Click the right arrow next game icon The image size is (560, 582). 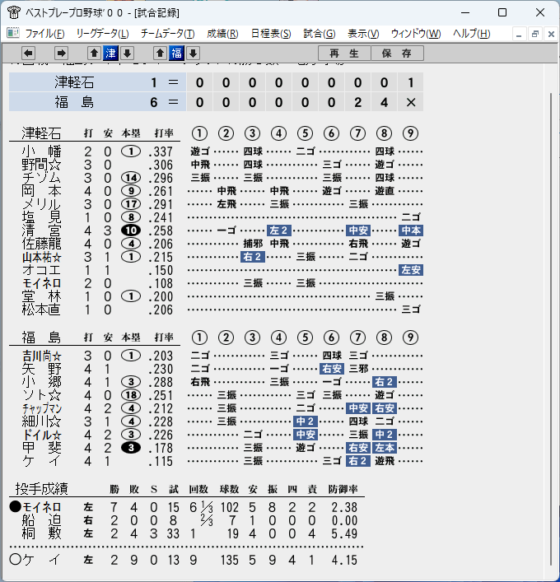(x=61, y=54)
